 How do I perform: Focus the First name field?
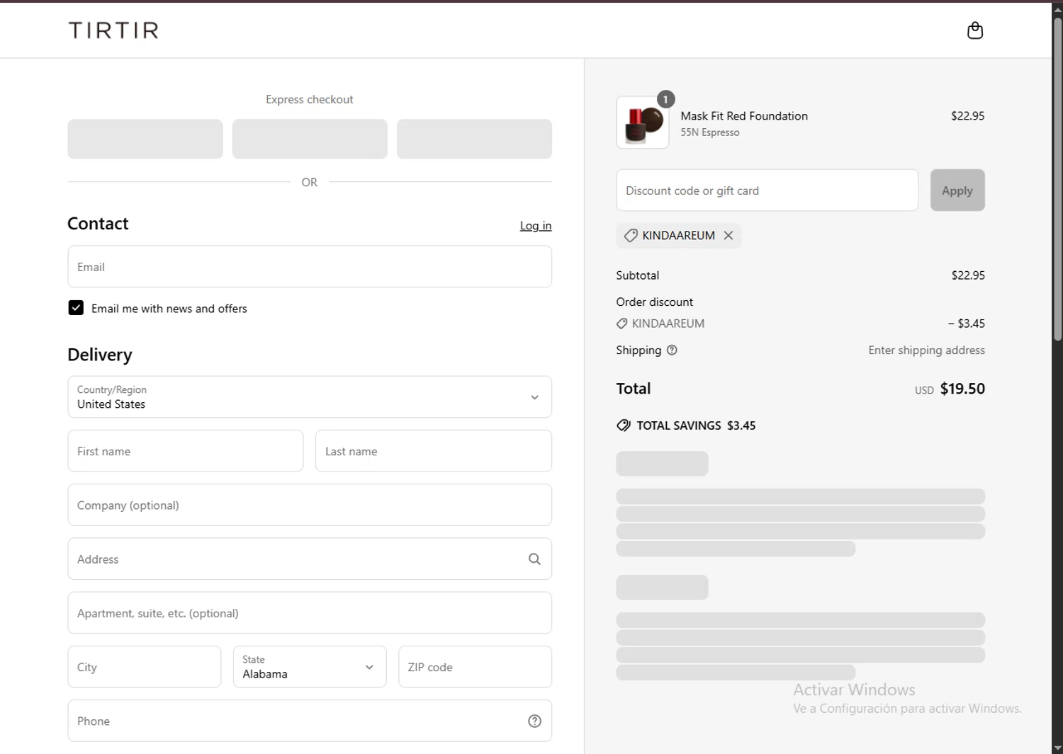coord(186,451)
